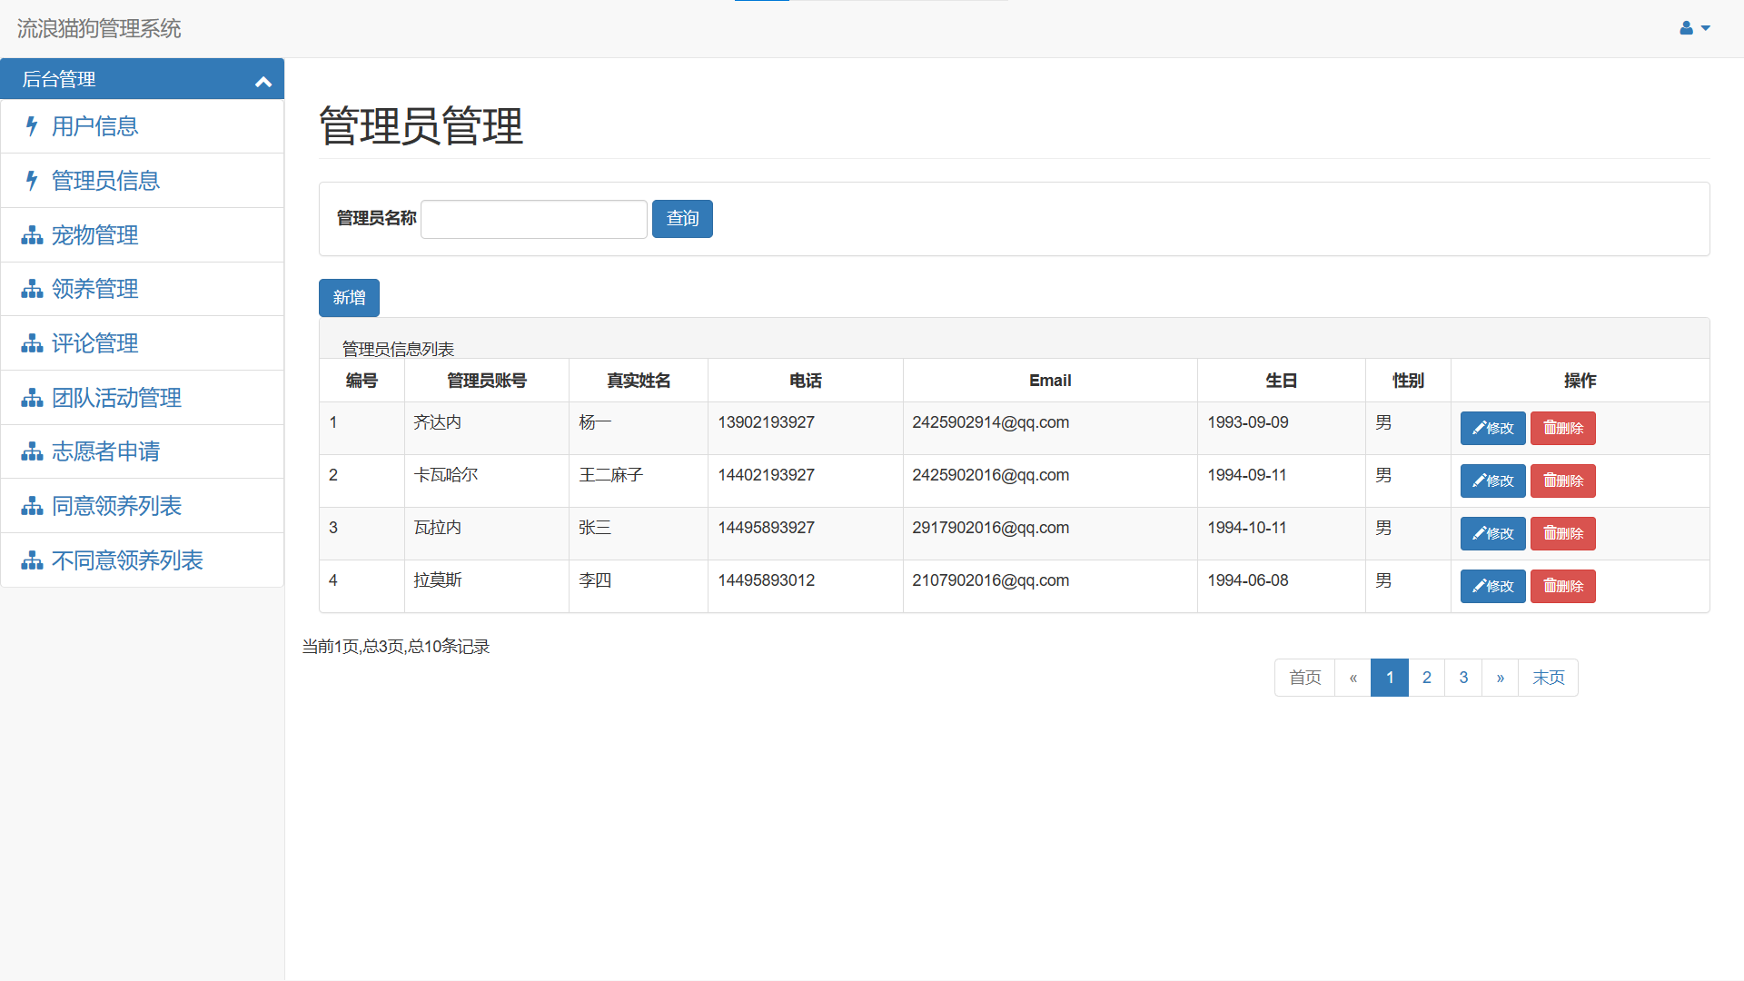Click the 查询 search button
This screenshot has height=981, width=1744.
[x=682, y=219]
